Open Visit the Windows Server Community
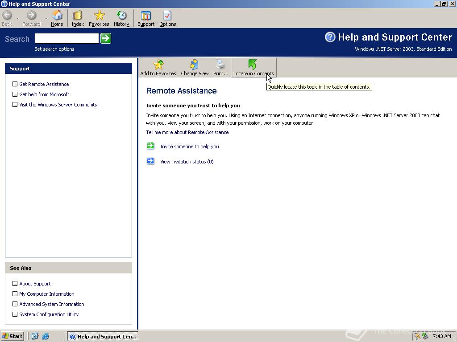 tap(58, 105)
